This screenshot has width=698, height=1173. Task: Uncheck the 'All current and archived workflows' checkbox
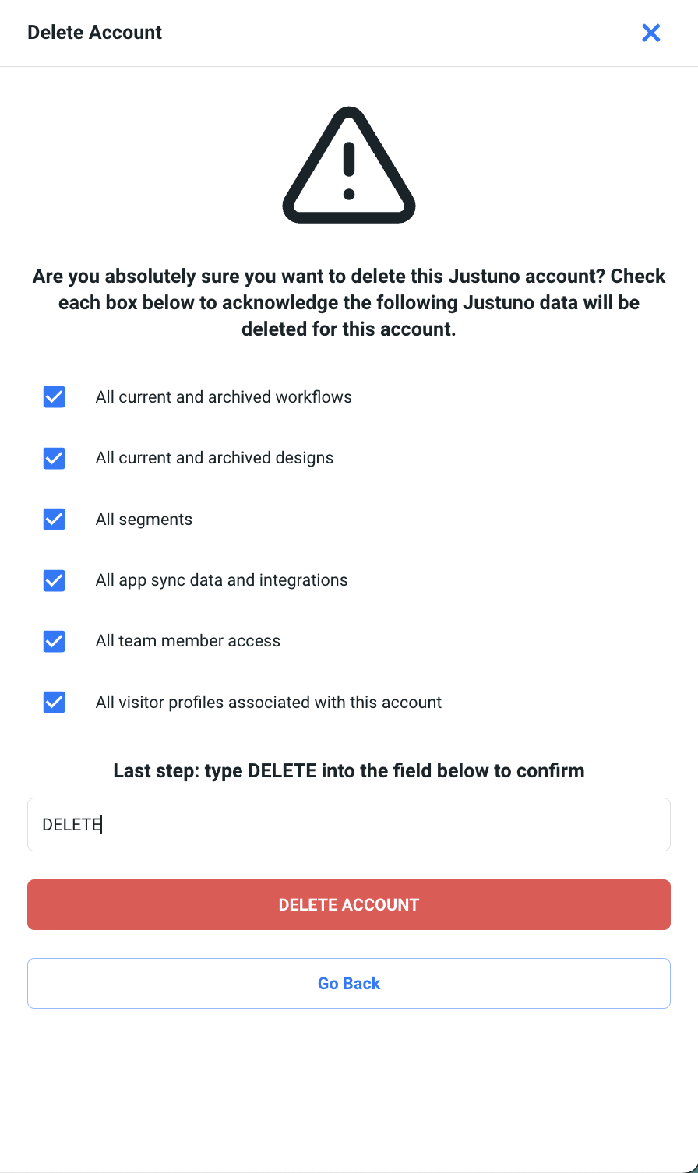(x=54, y=397)
